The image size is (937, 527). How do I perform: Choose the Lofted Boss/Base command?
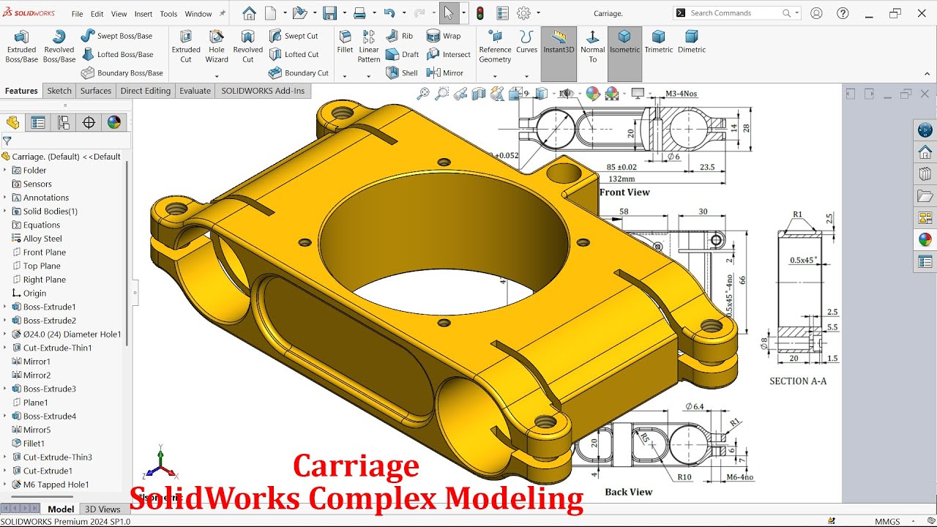pyautogui.click(x=117, y=54)
